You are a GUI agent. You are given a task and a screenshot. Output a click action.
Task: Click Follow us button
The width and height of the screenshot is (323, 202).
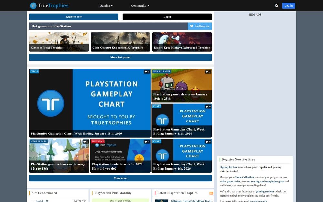coord(200,26)
